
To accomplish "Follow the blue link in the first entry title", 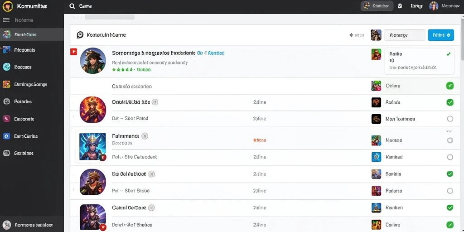I will tap(211, 53).
